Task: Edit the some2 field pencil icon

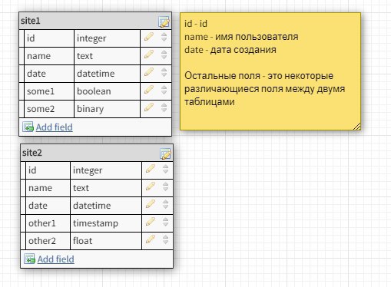Action: pos(149,107)
